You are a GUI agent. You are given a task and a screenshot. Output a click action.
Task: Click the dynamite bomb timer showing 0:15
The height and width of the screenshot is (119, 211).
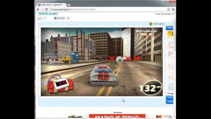[x=60, y=84]
